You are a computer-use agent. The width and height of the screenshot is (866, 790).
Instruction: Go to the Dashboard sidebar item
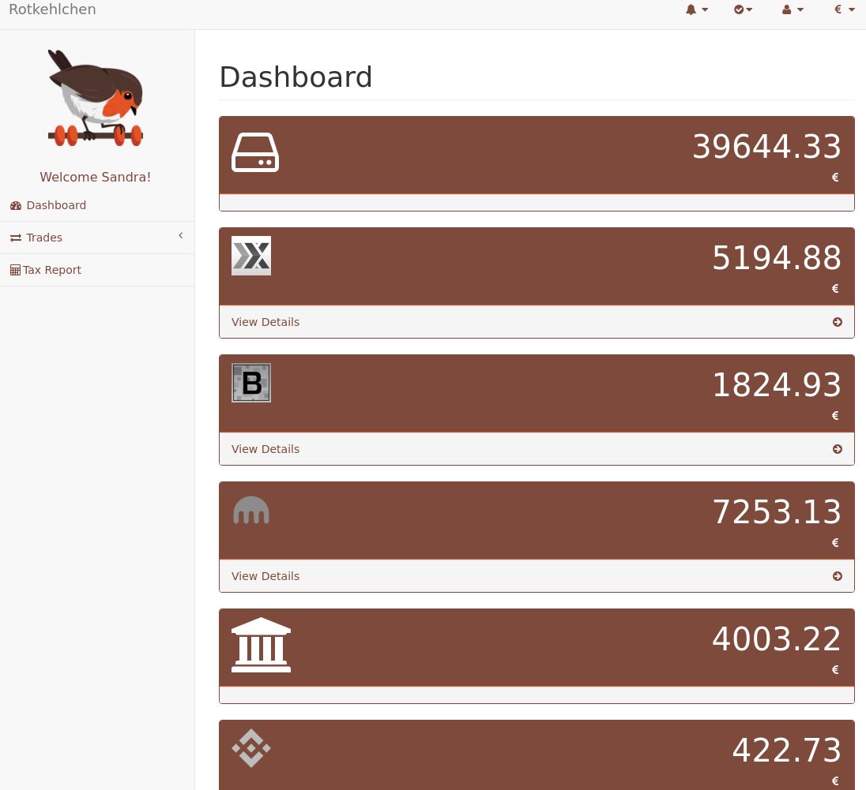tap(56, 205)
